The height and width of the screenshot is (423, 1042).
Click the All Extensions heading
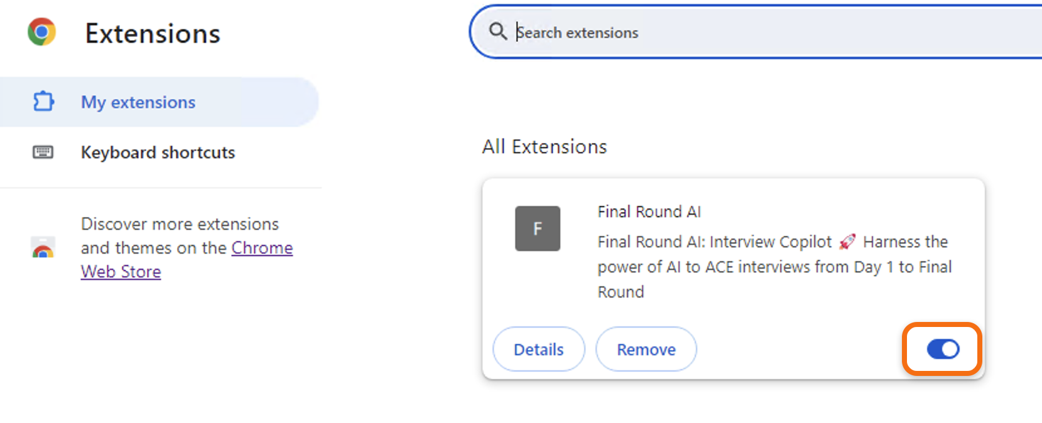[x=545, y=147]
